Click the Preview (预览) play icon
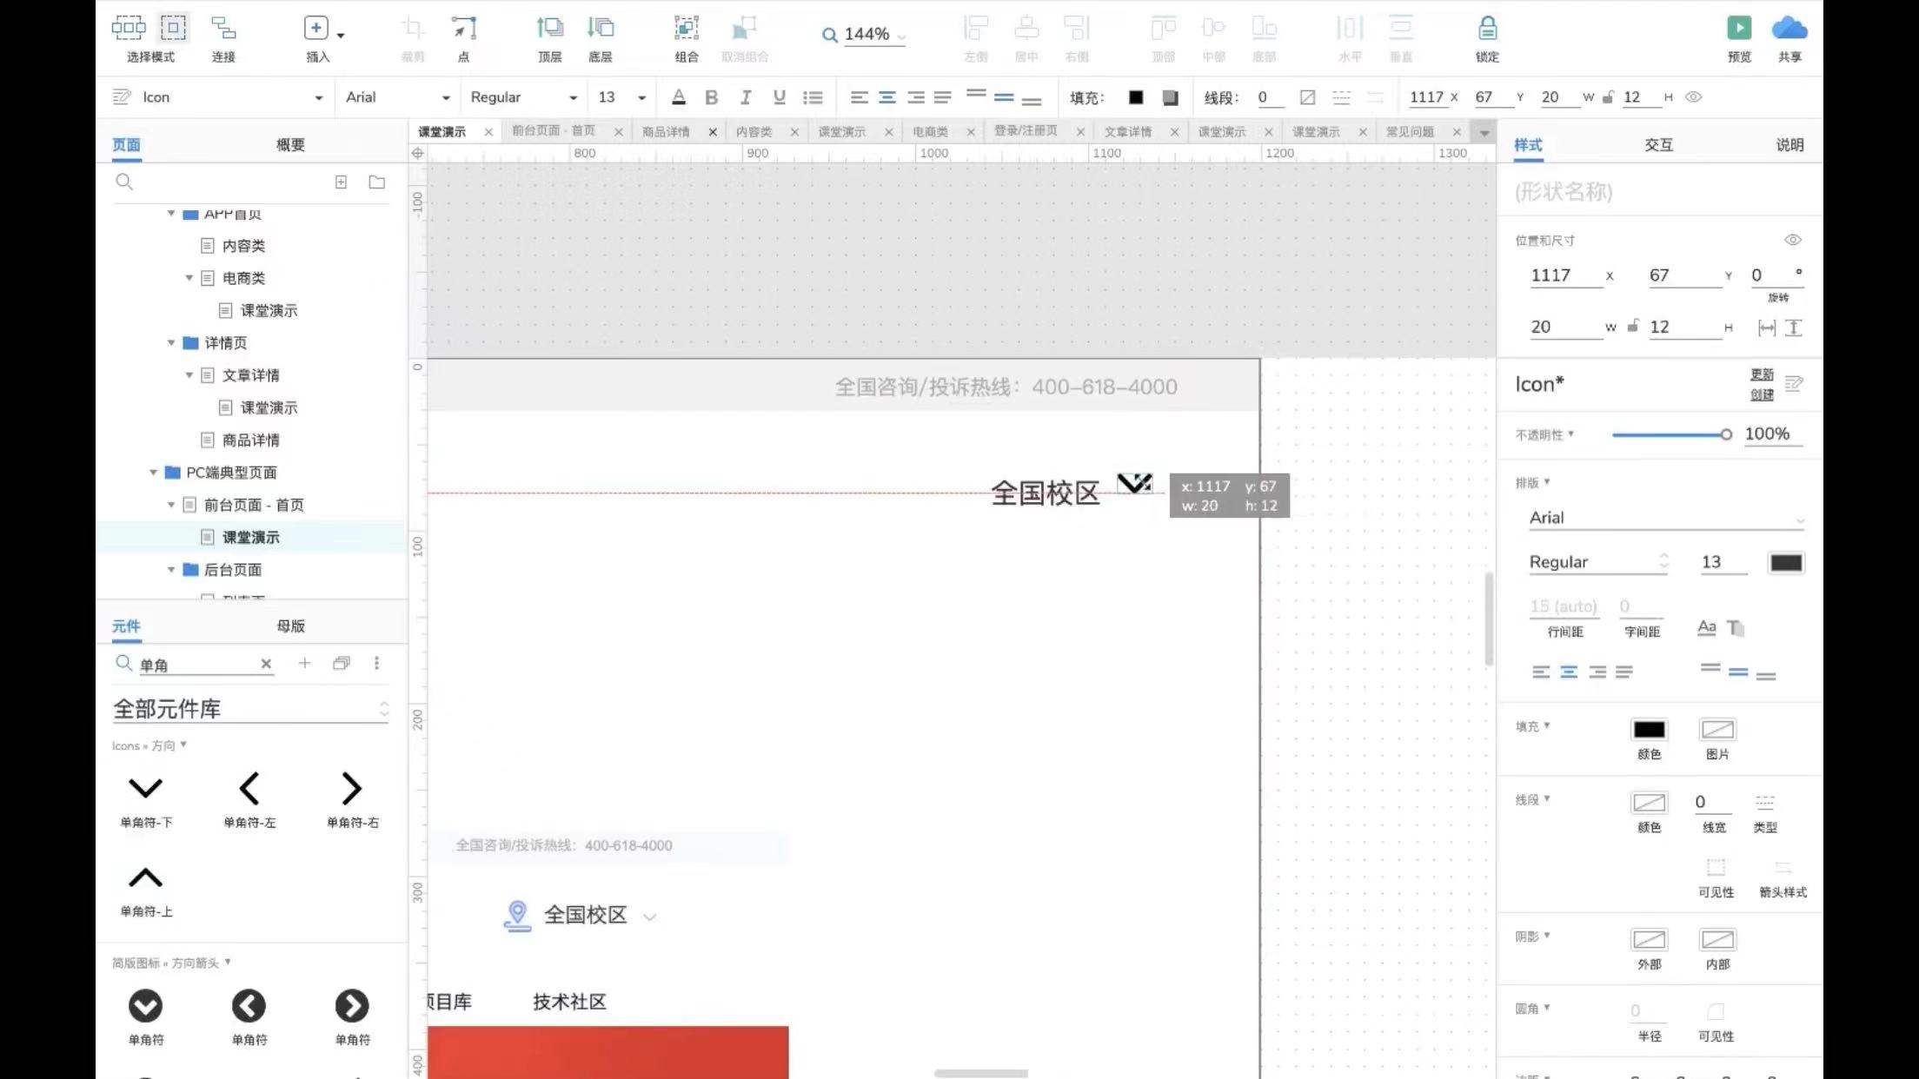Image resolution: width=1919 pixels, height=1079 pixels. [1738, 28]
